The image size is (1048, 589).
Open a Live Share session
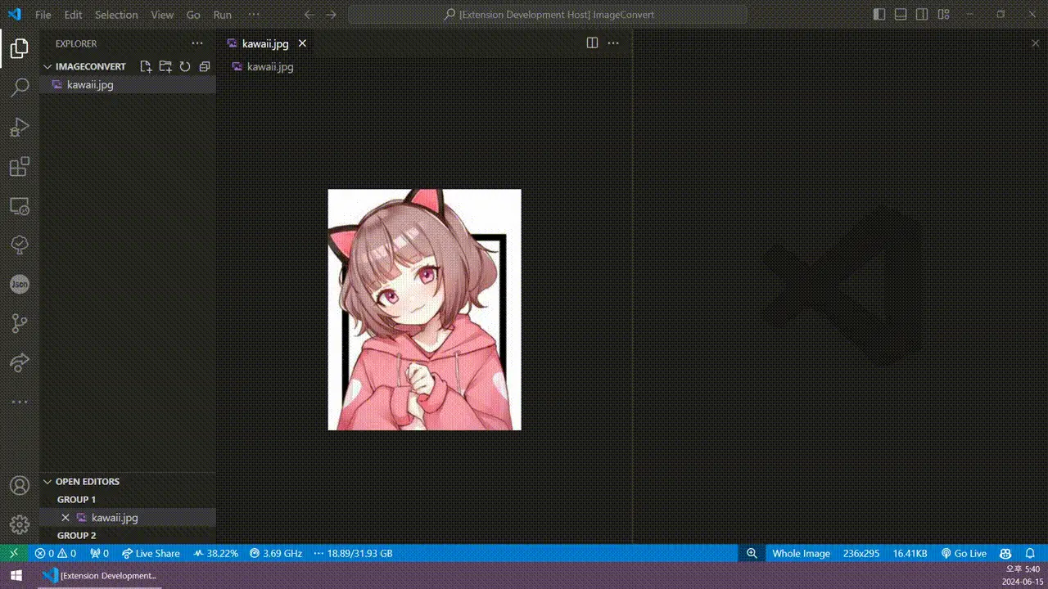click(x=151, y=553)
